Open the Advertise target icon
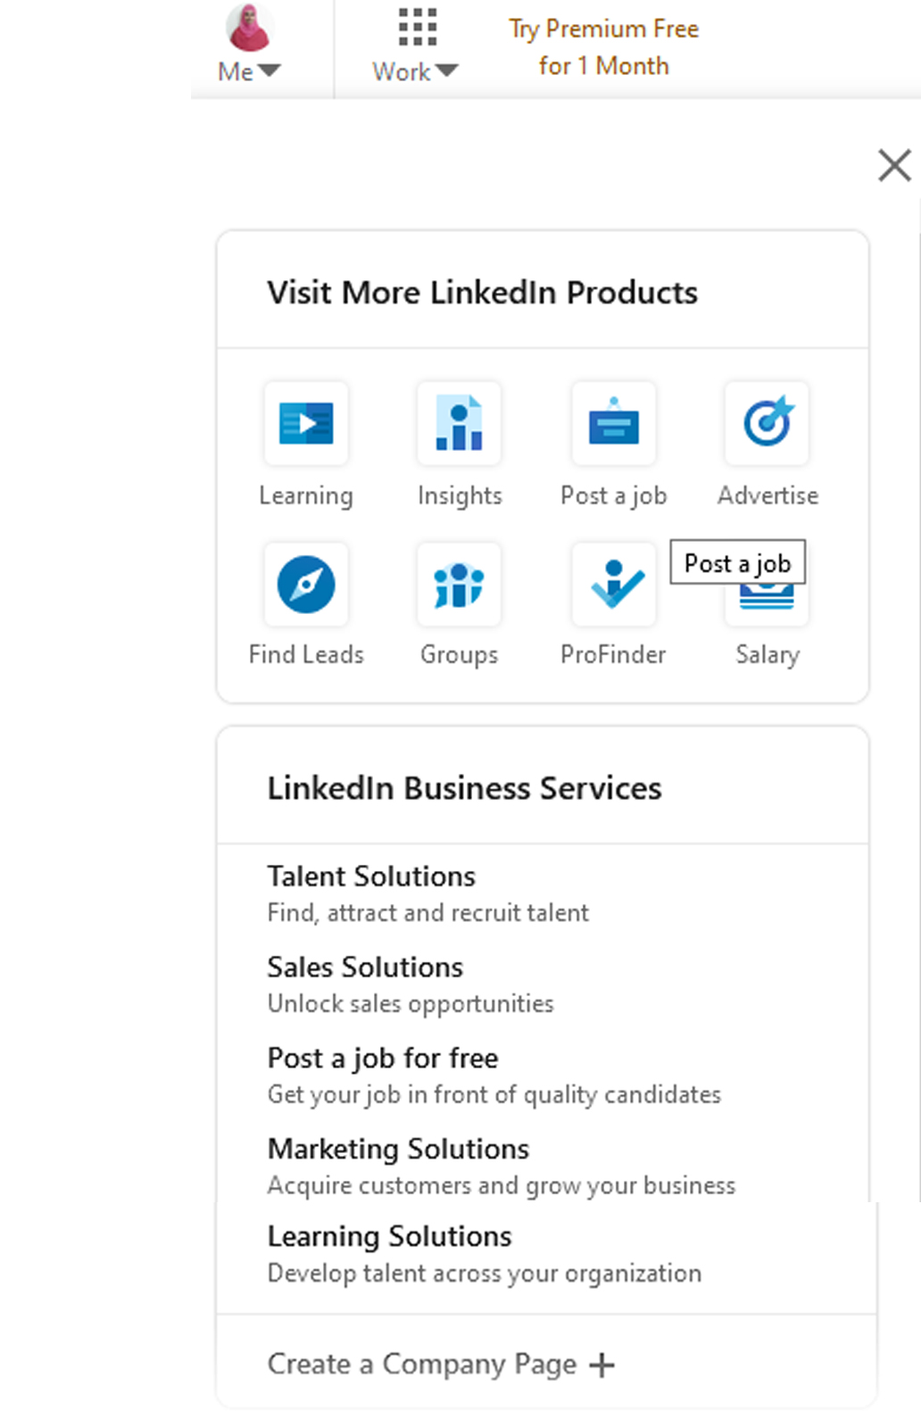Image resolution: width=921 pixels, height=1428 pixels. [767, 423]
